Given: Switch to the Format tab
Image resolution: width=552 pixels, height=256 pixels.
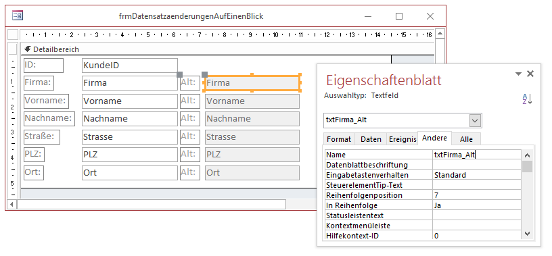Looking at the screenshot, I should pyautogui.click(x=339, y=139).
